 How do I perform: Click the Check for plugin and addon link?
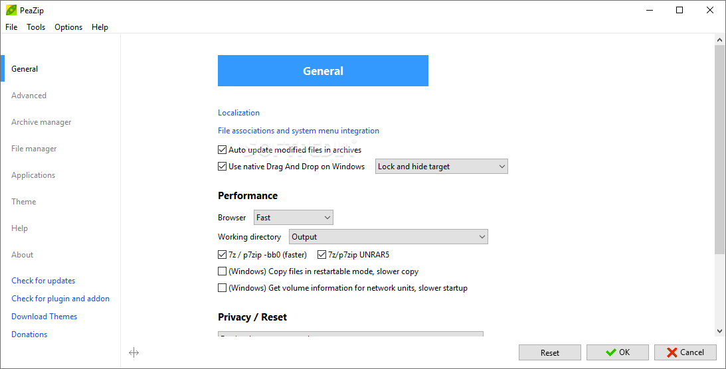[x=60, y=299]
